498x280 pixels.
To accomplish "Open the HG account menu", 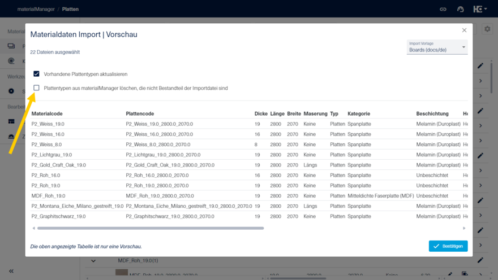I will 480,9.
